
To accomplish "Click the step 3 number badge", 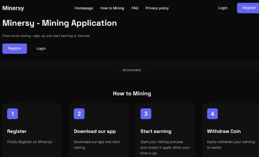I will point(146,114).
